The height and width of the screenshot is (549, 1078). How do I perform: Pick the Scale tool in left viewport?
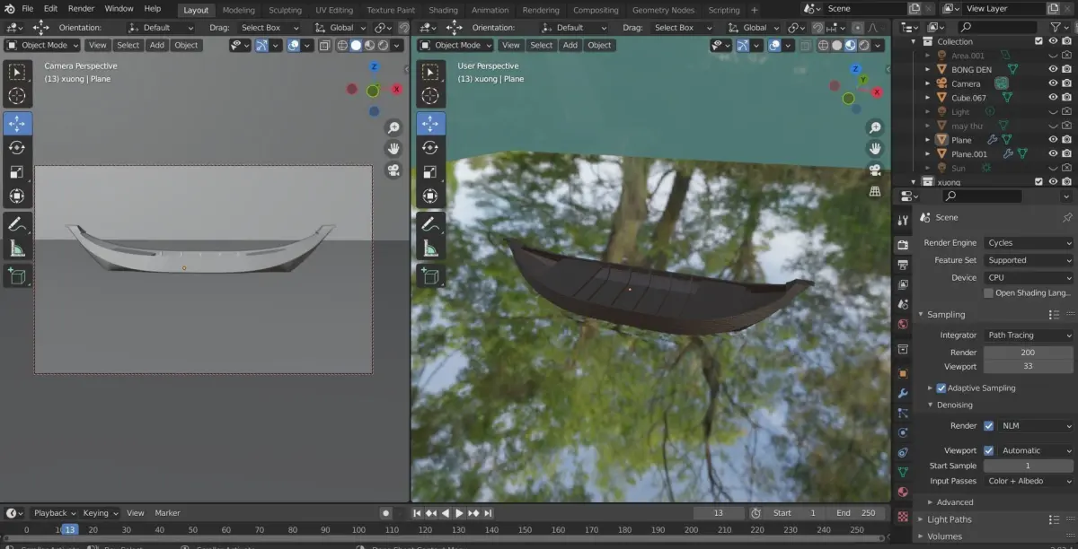pyautogui.click(x=17, y=172)
